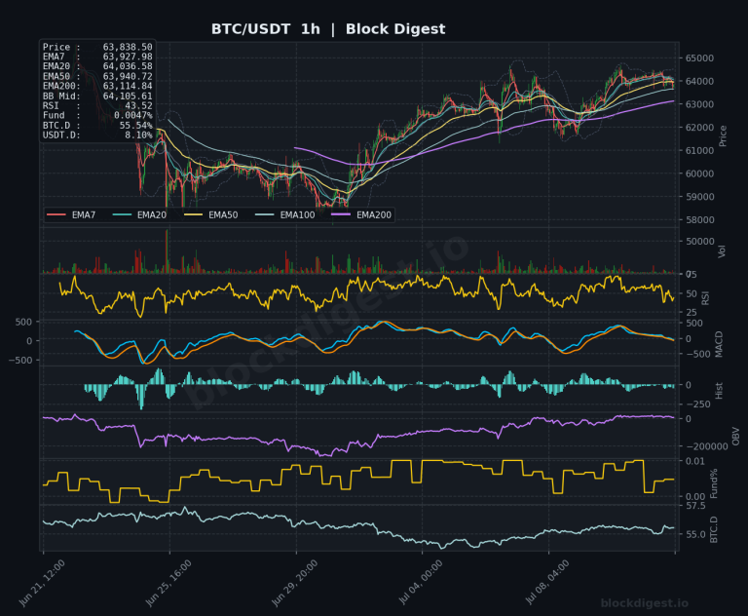The width and height of the screenshot is (748, 616).
Task: Click the Fund% 0.01 axis tick
Action: point(694,461)
